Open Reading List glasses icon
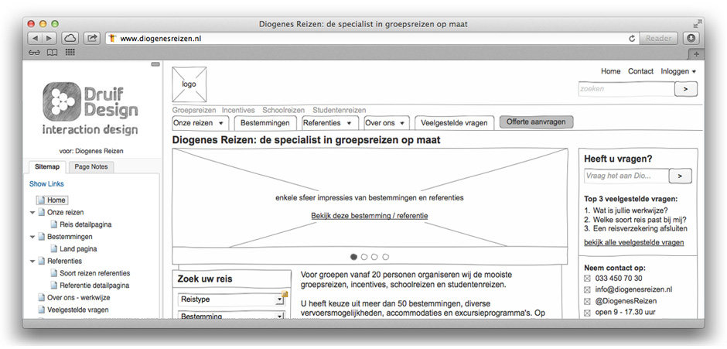 pos(34,53)
